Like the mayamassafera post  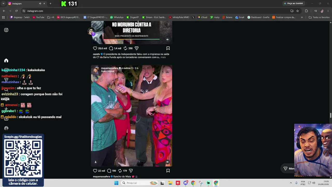pyautogui.click(x=95, y=171)
